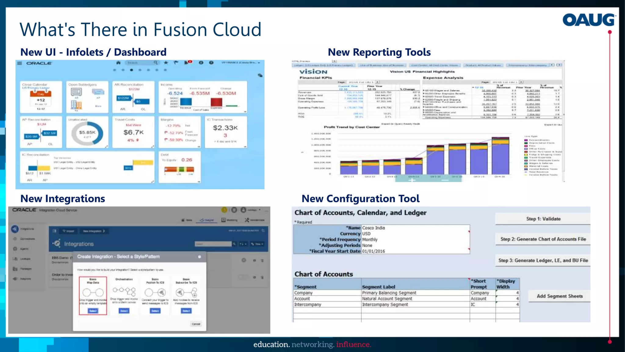The image size is (625, 352).
Task: Open notifications bell with red badge
Action: (x=188, y=62)
